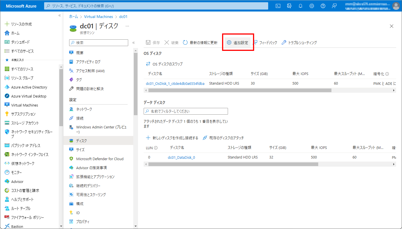Viewport: 402px width, 229px height.
Task: Show notifications bell
Action: click(301, 6)
